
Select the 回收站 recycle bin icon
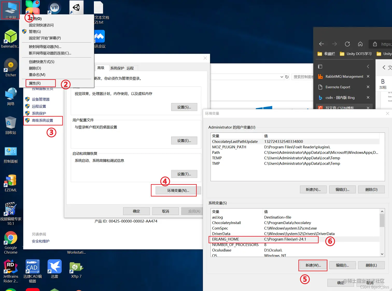click(11, 125)
